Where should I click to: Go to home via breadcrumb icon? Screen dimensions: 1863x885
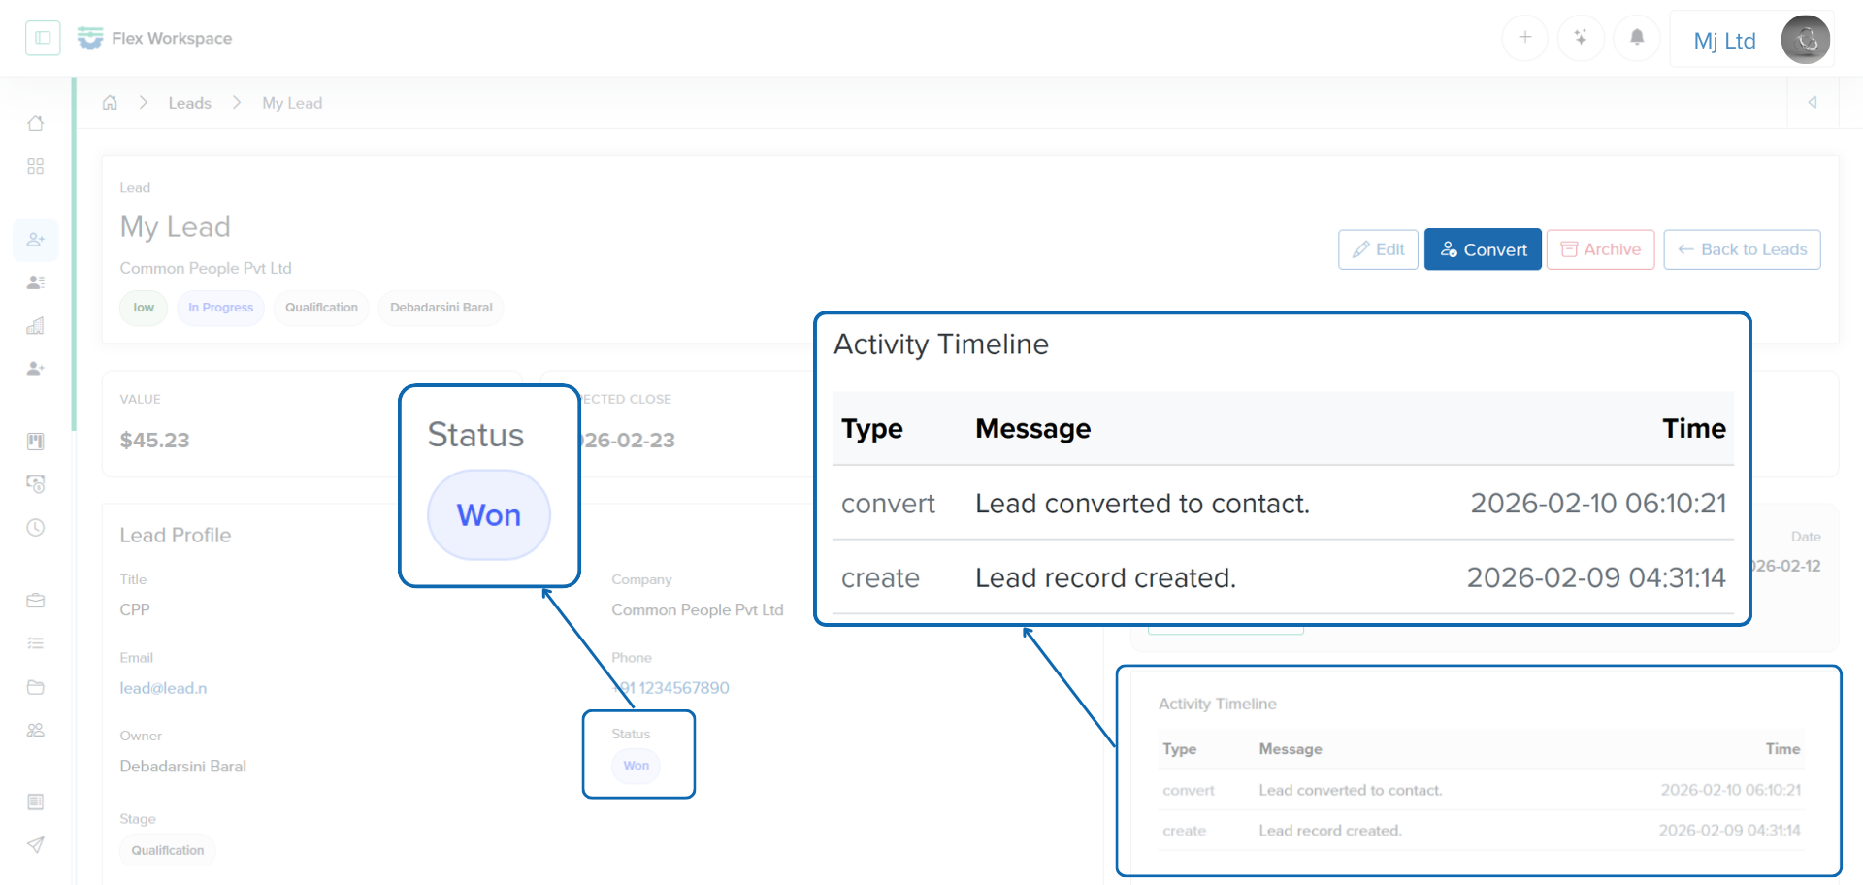click(111, 103)
